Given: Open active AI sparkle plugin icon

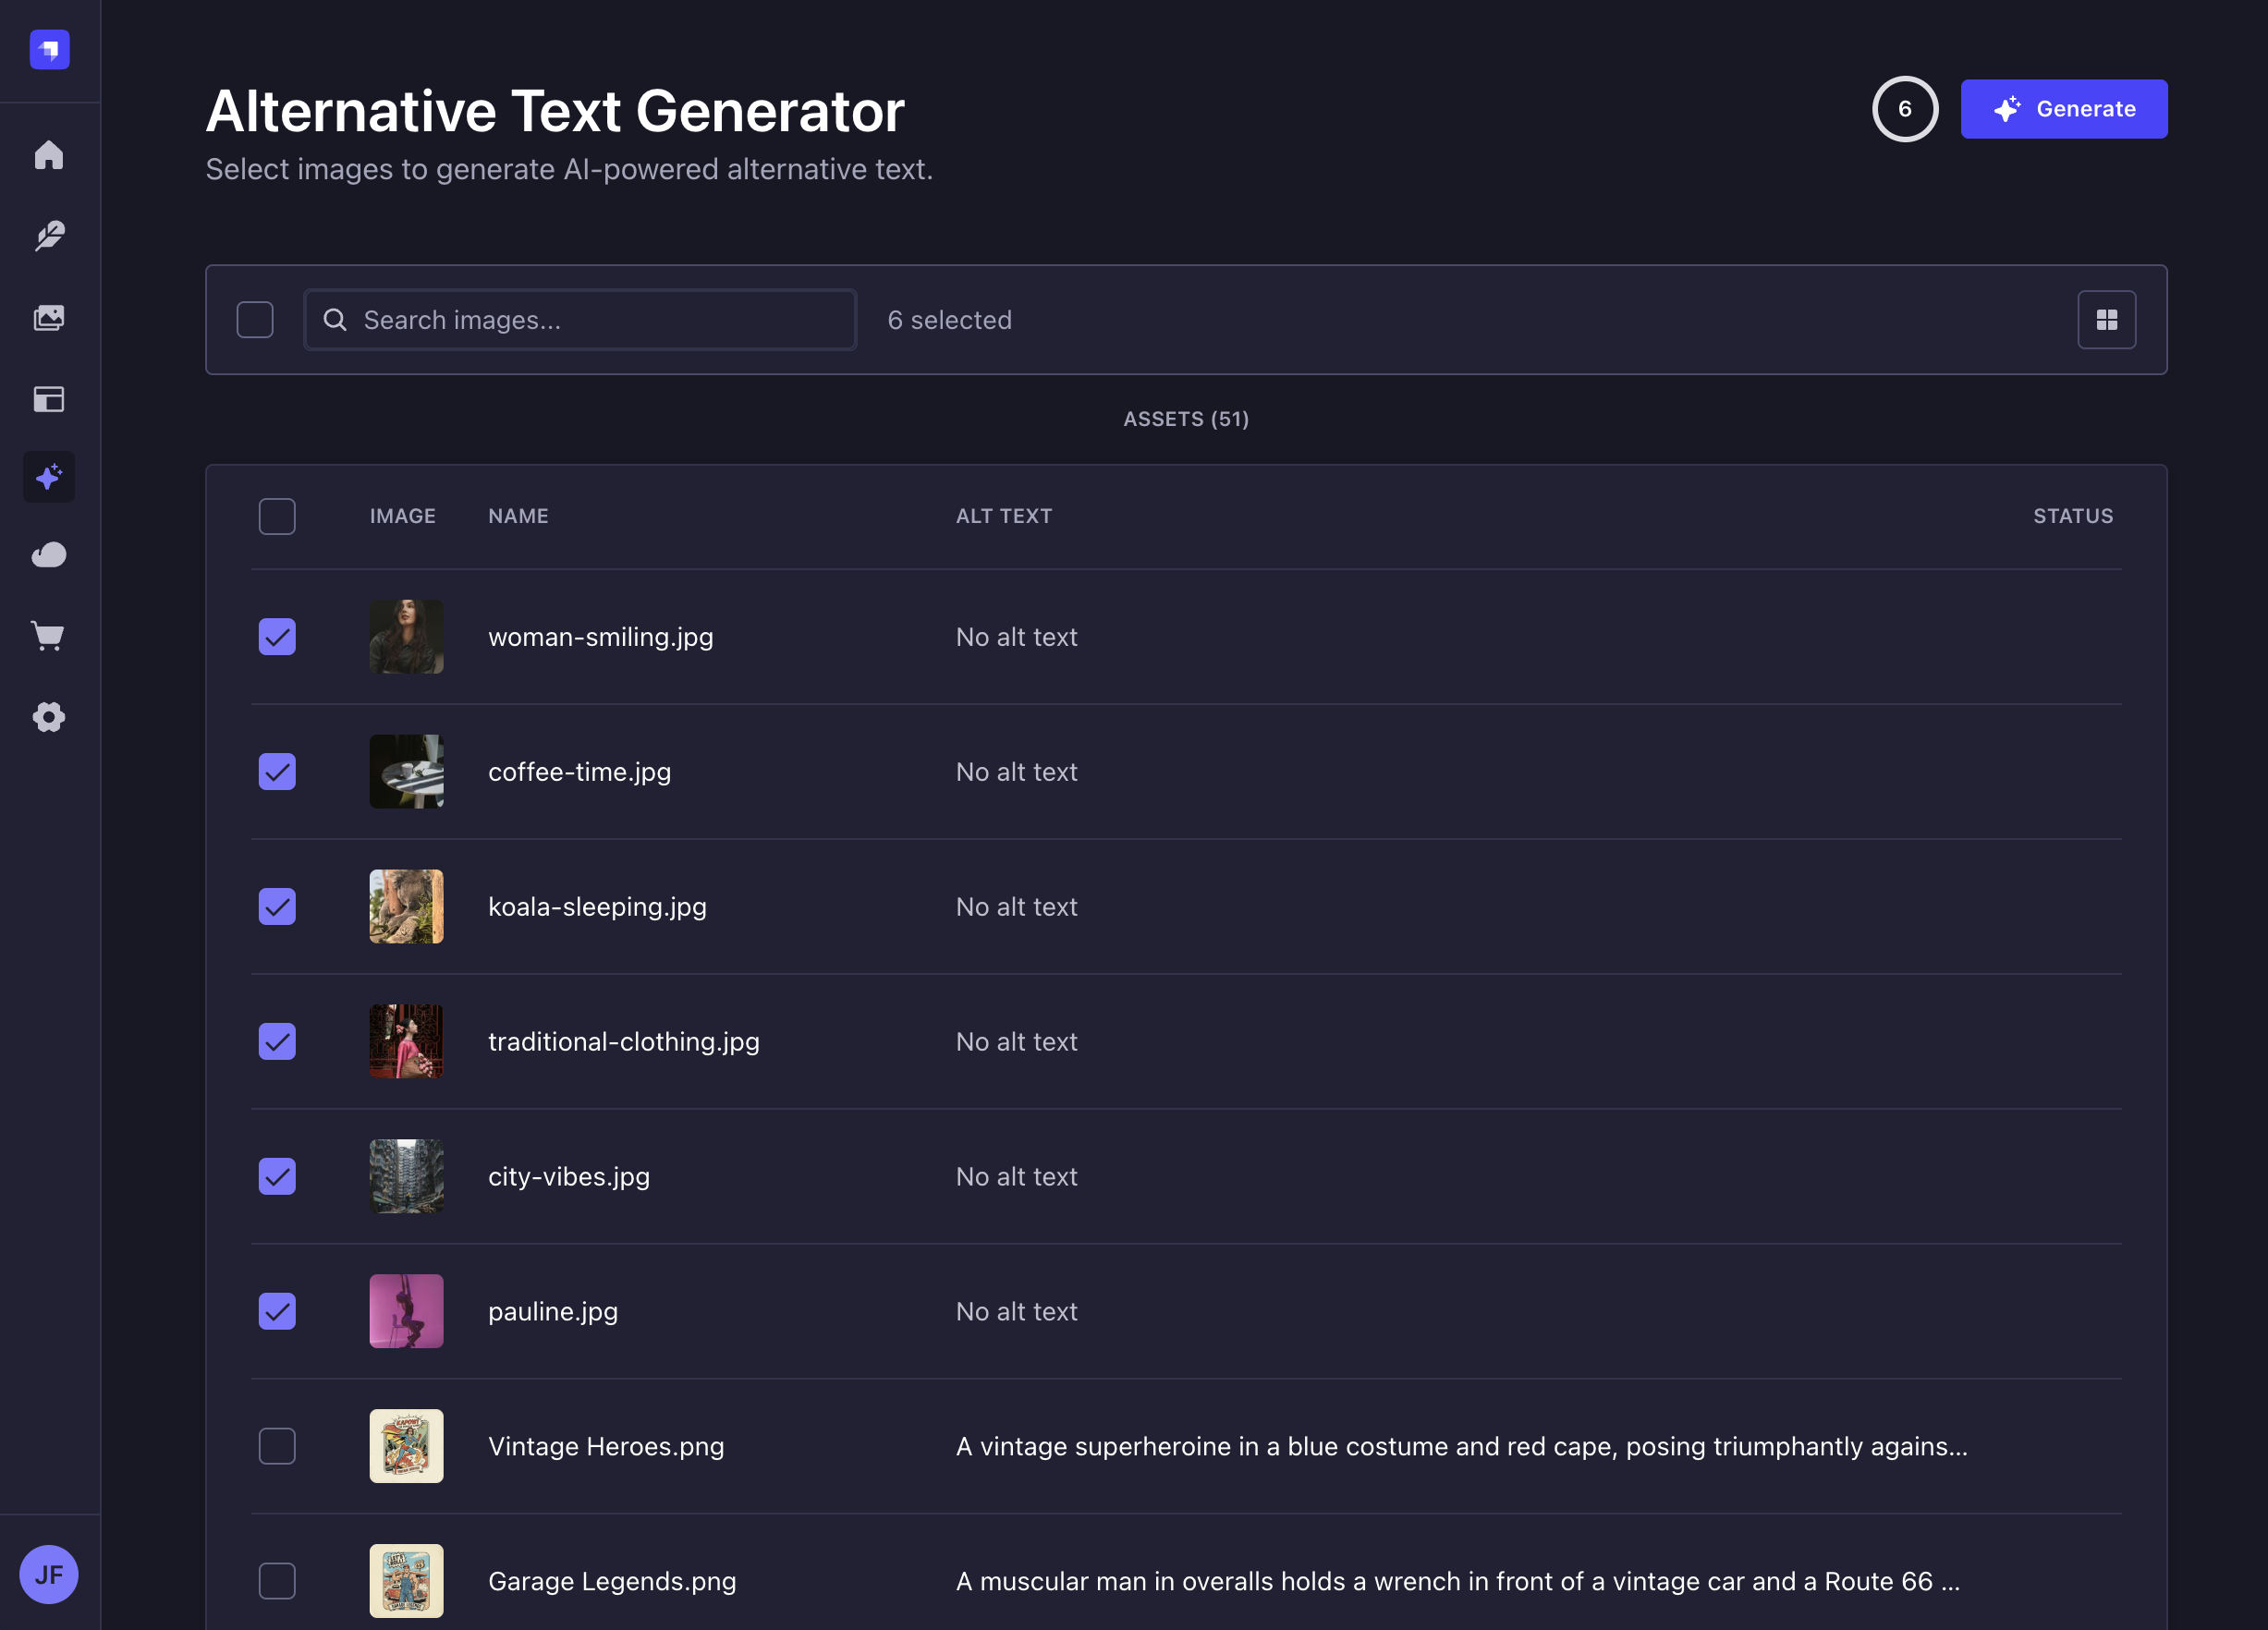Looking at the screenshot, I should point(49,477).
